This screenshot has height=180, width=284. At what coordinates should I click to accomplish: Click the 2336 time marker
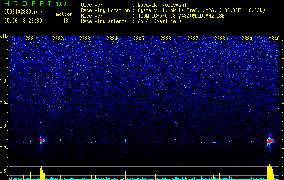pyautogui.click(x=166, y=38)
